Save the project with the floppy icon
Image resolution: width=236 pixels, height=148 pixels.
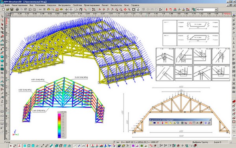[12, 9]
